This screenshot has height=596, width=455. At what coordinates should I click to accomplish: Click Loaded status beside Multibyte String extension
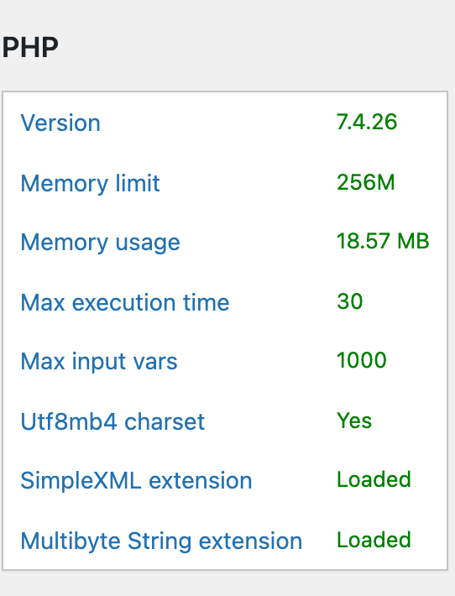(374, 540)
